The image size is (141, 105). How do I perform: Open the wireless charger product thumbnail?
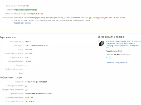101,43
